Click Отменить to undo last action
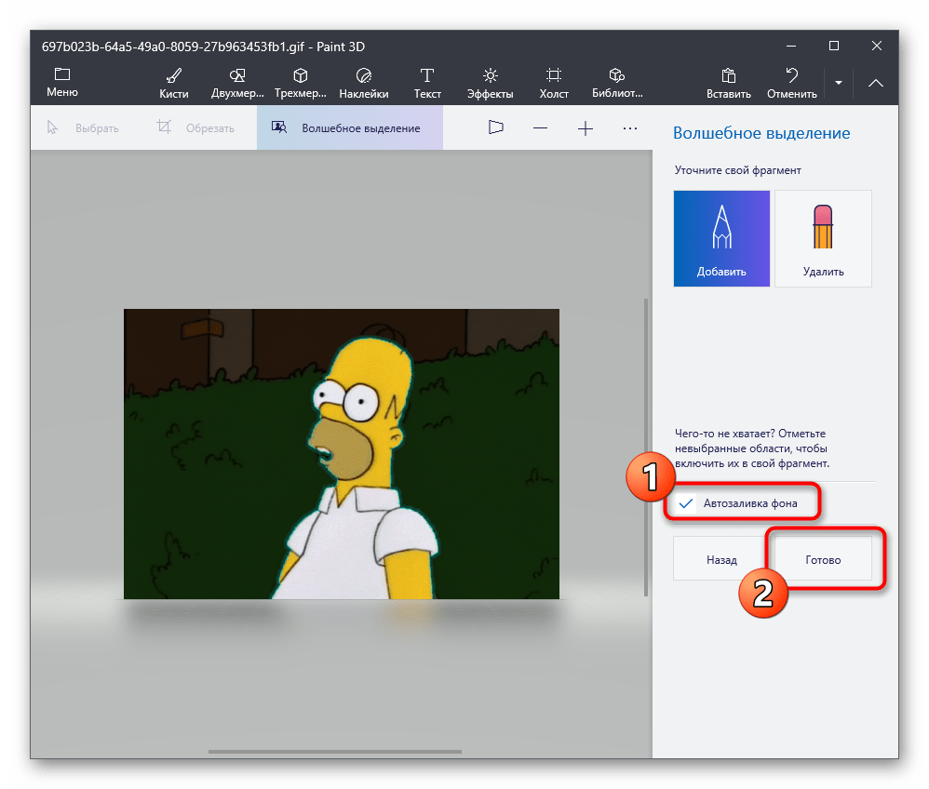929x789 pixels. pos(791,82)
